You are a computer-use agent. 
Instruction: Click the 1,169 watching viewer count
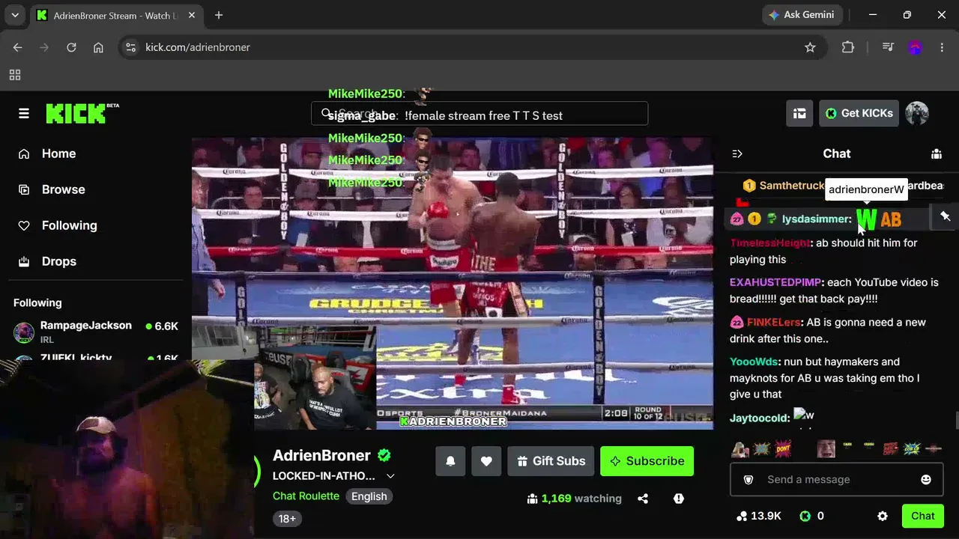click(575, 499)
